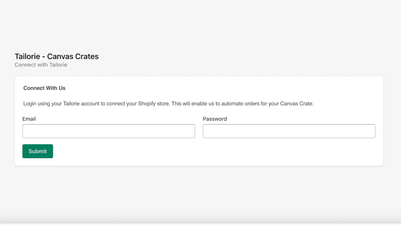The image size is (401, 225).
Task: Click "Canvas Crate." at the description's end
Action: 297,104
